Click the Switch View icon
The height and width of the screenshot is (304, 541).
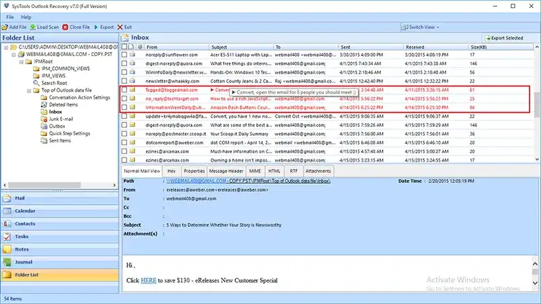pos(405,27)
